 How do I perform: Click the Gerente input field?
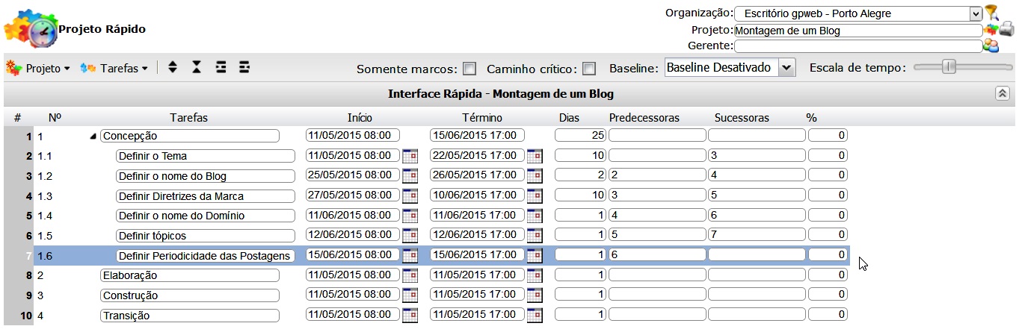[x=858, y=46]
